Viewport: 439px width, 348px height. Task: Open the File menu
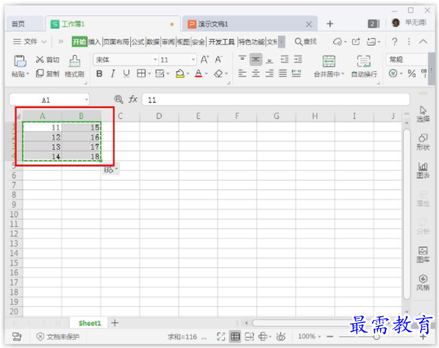click(29, 42)
